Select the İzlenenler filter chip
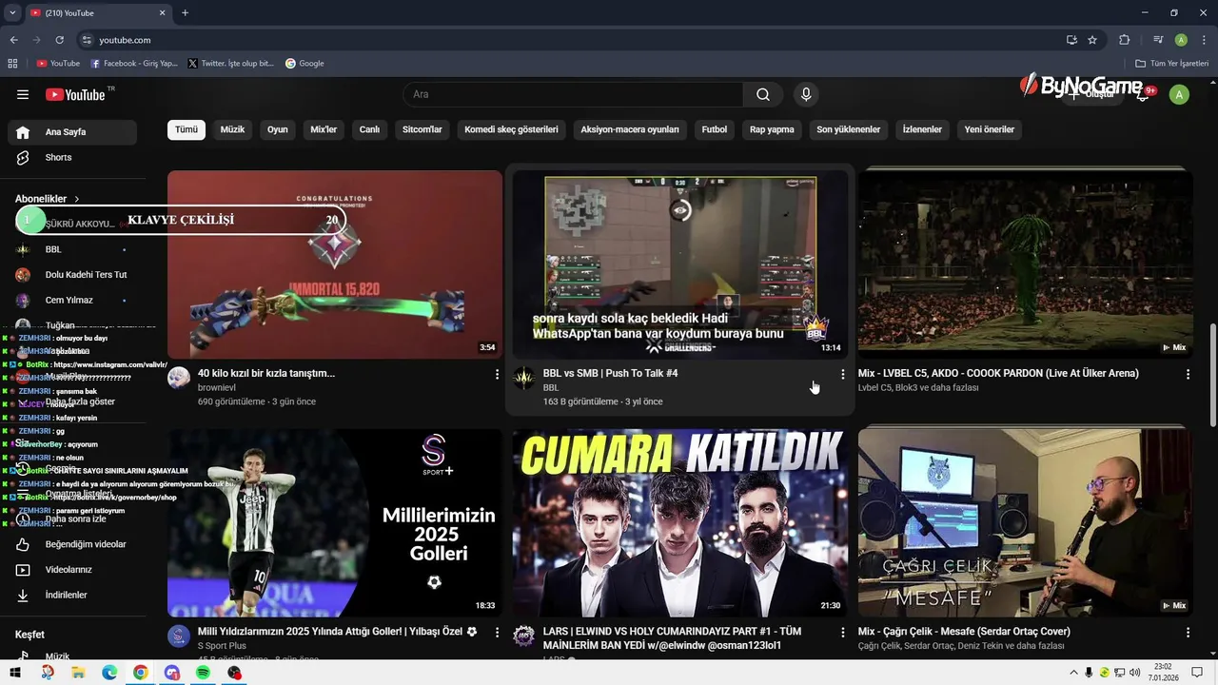Image resolution: width=1218 pixels, height=685 pixels. coord(922,129)
